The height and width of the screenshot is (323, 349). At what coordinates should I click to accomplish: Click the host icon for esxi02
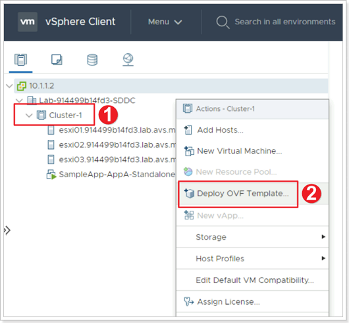click(51, 145)
